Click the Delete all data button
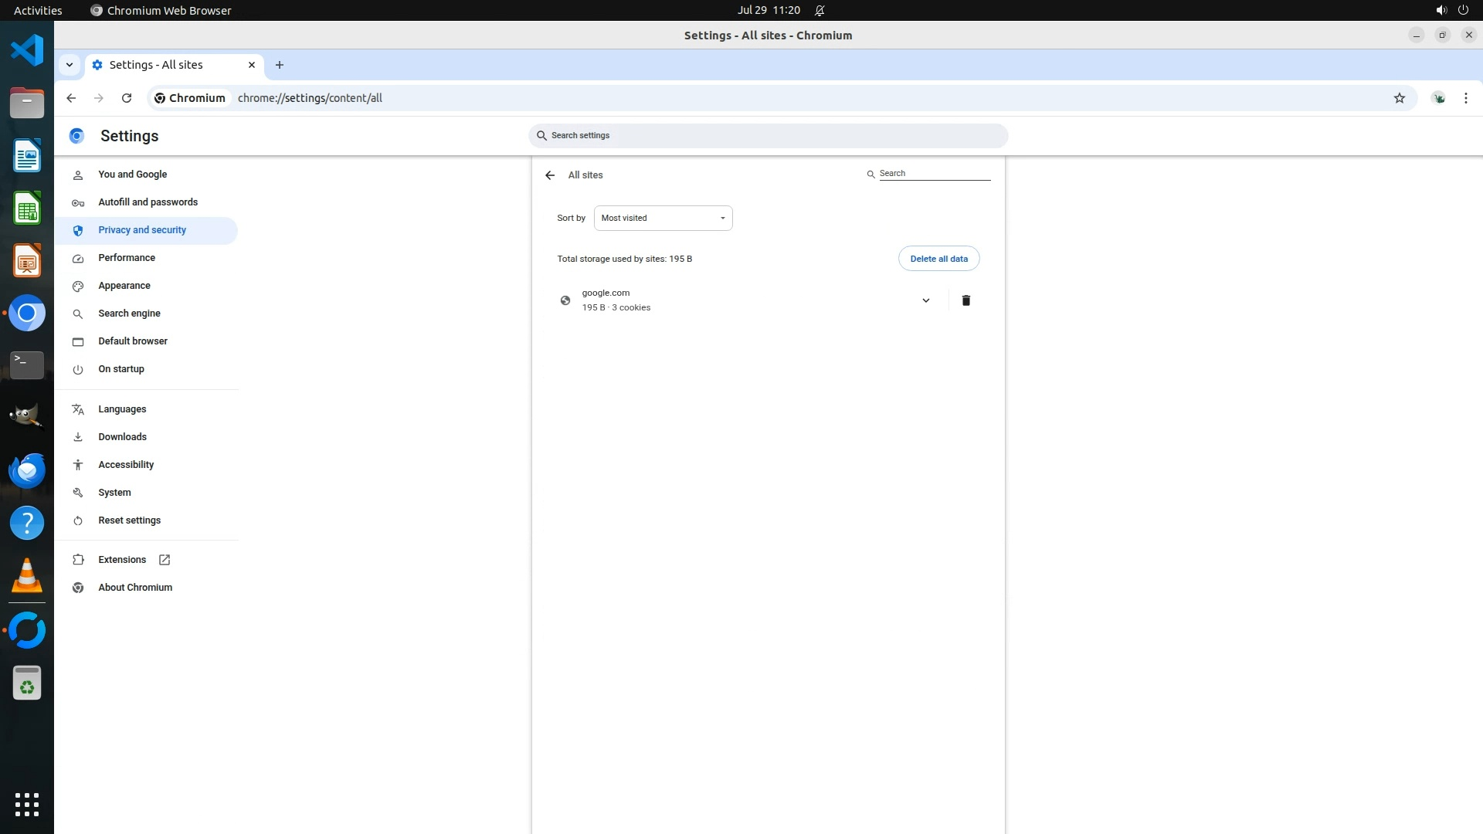Image resolution: width=1483 pixels, height=834 pixels. click(938, 259)
